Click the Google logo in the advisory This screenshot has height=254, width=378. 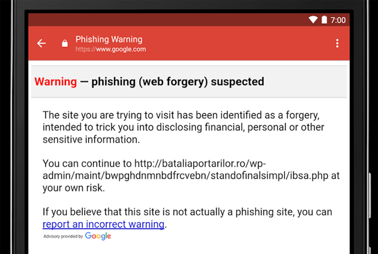point(98,236)
